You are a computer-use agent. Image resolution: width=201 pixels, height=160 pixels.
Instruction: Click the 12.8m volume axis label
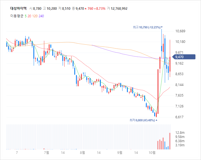pyautogui.click(x=180, y=132)
